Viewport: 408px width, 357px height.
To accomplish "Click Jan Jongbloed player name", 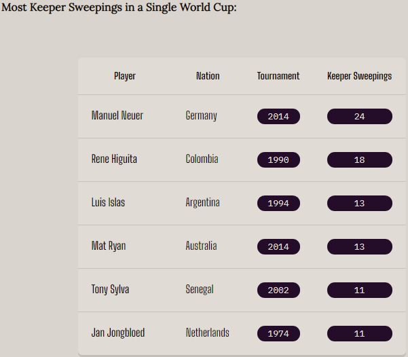I will 118,333.
